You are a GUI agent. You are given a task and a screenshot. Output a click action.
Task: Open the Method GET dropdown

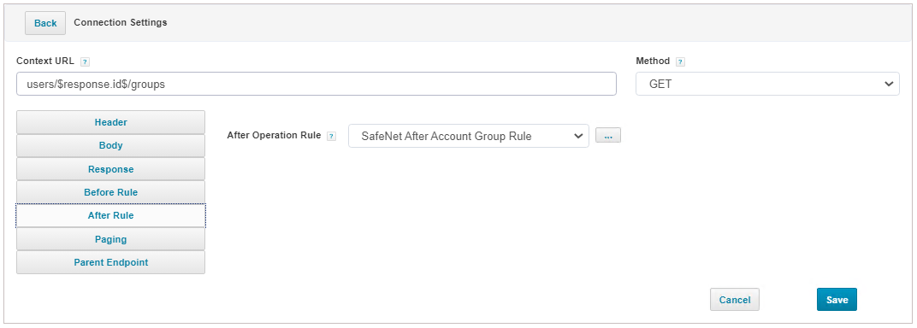click(x=767, y=84)
